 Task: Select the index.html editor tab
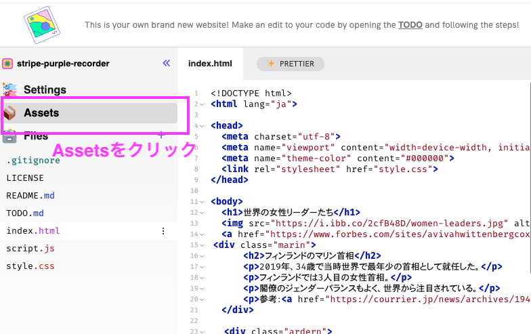[210, 64]
